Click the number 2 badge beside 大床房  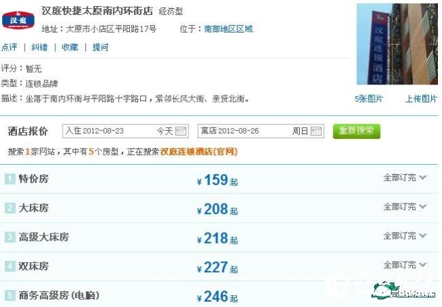[10, 208]
